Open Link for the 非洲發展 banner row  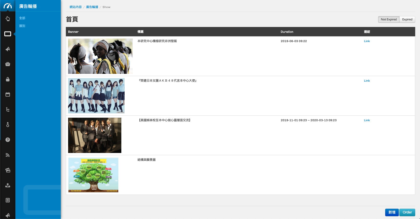click(367, 41)
